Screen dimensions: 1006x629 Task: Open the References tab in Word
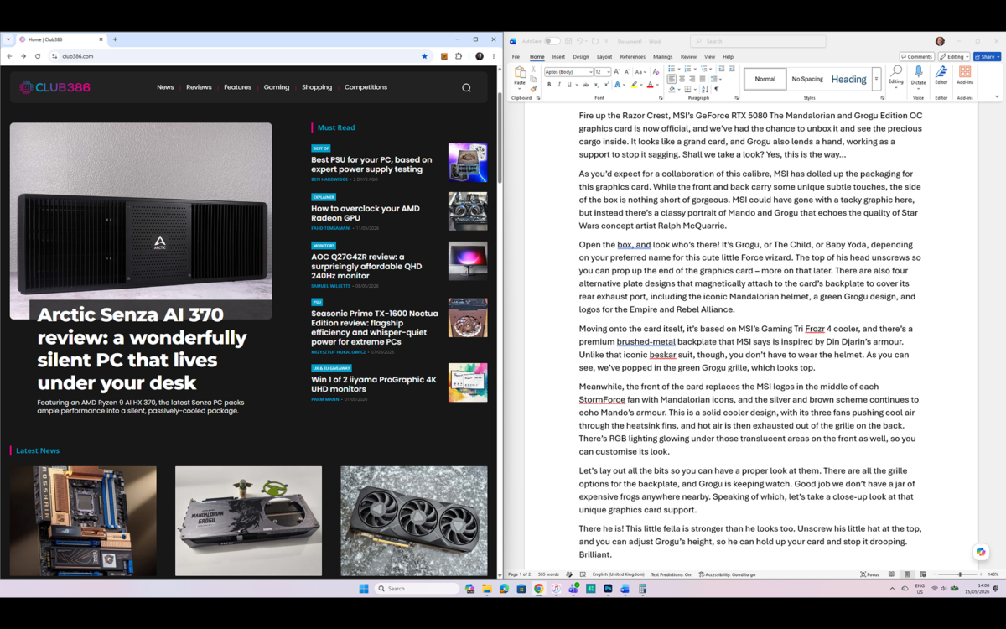[x=633, y=57]
